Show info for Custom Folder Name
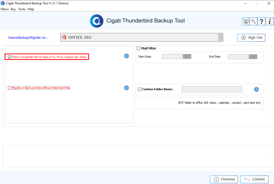 (256, 89)
